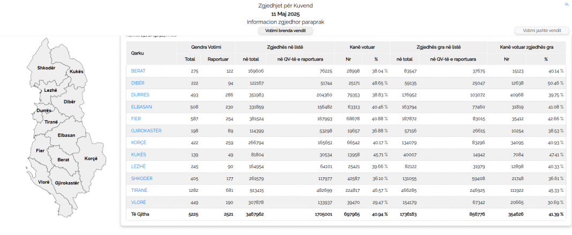Click the Zgjedhës gra në listë header
572x235 pixels.
439,48
